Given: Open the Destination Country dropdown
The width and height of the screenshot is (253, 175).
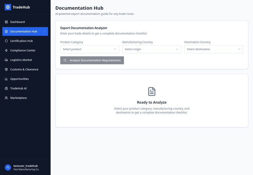Looking at the screenshot, I should [x=214, y=49].
